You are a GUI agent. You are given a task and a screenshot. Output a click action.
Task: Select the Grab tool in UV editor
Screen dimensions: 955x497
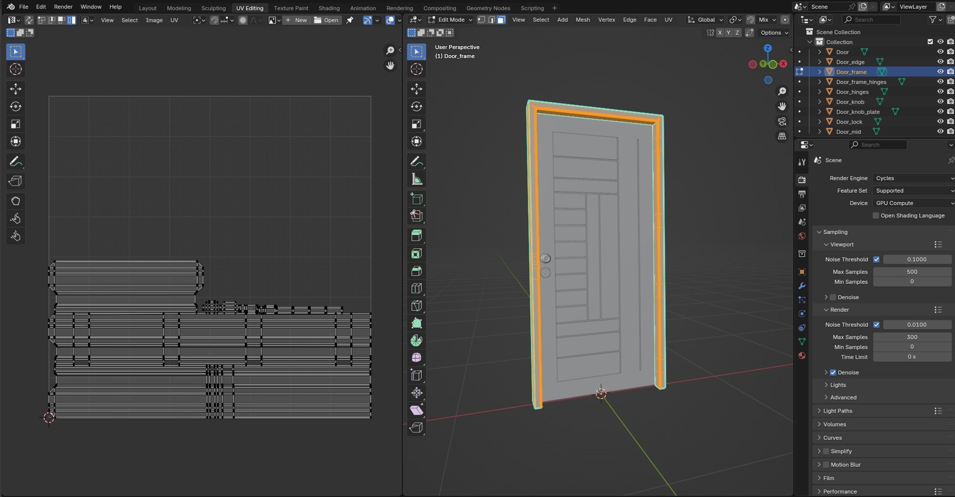pyautogui.click(x=15, y=201)
